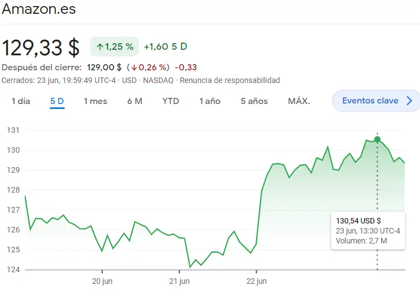Click the Volumen: 2,7 M tooltip text
This screenshot has height=296, width=420.
pyautogui.click(x=361, y=241)
